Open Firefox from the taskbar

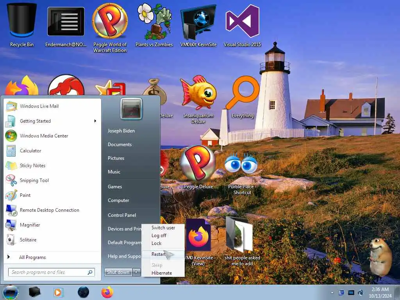107,292
